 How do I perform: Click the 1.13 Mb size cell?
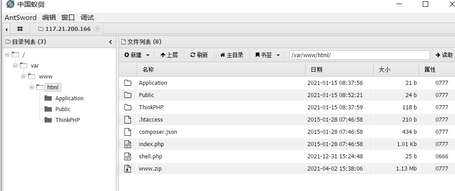(406, 168)
